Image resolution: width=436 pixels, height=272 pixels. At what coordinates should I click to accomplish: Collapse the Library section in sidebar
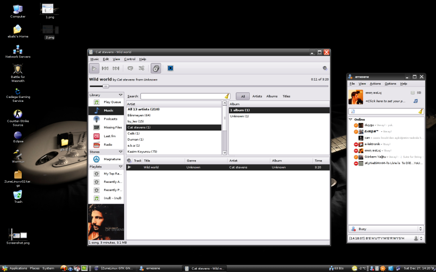pos(120,95)
